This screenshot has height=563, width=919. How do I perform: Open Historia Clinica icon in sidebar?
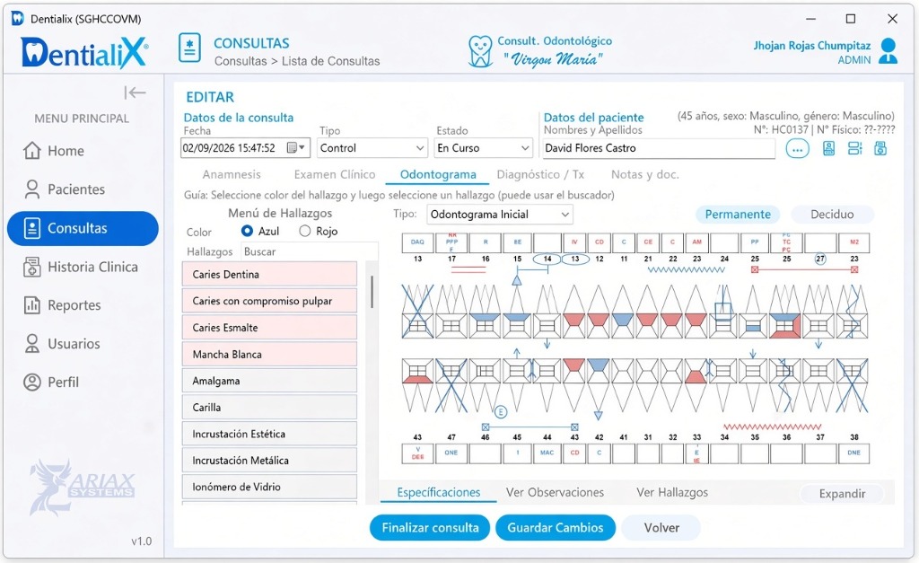click(31, 267)
